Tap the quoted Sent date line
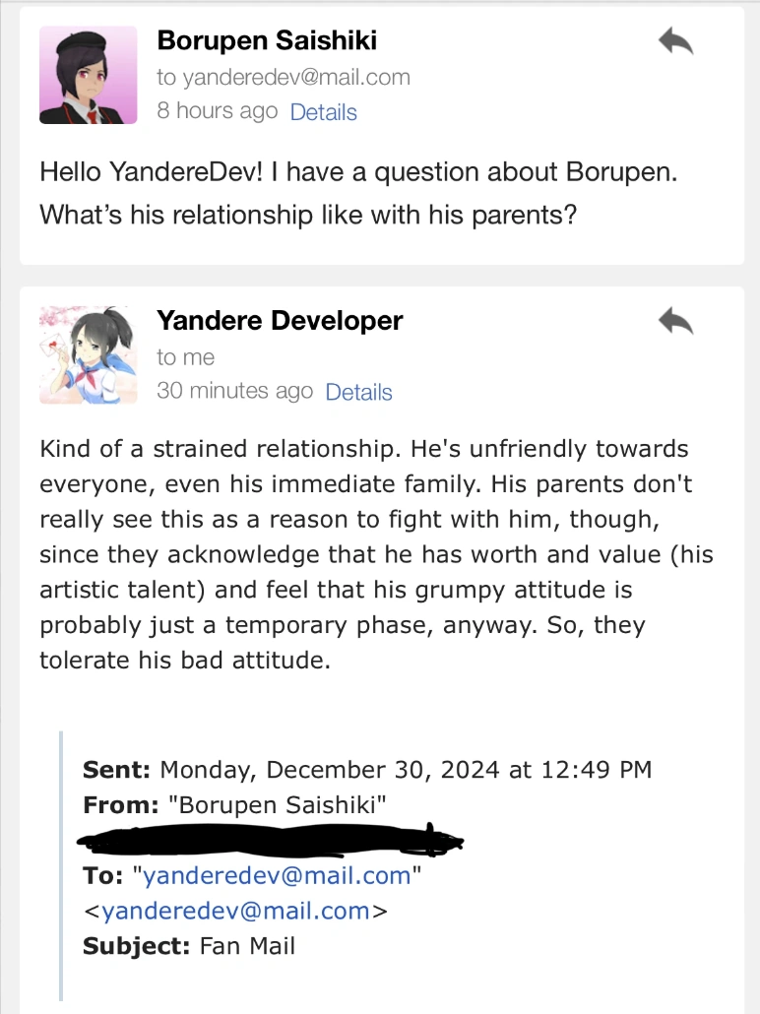This screenshot has height=1014, width=760. [366, 769]
